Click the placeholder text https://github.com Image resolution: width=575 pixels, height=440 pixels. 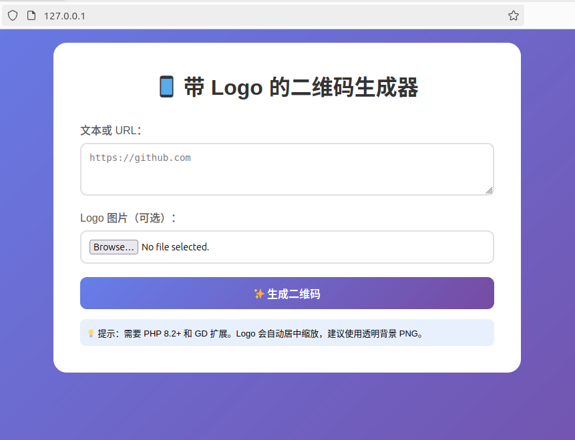point(140,158)
